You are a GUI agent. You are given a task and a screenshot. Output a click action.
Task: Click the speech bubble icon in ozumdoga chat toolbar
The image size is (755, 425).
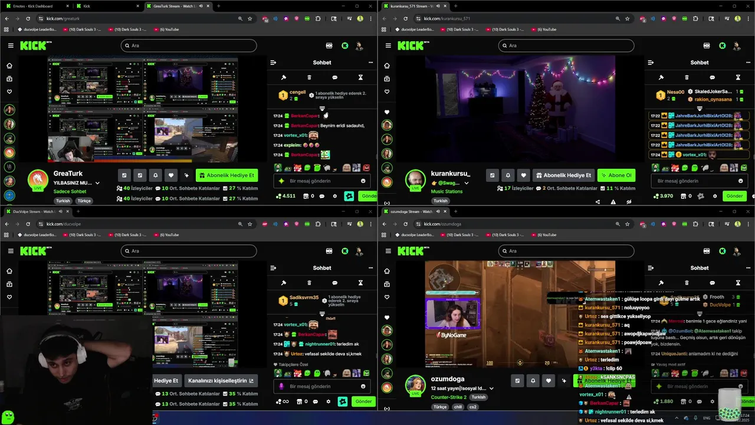712,283
